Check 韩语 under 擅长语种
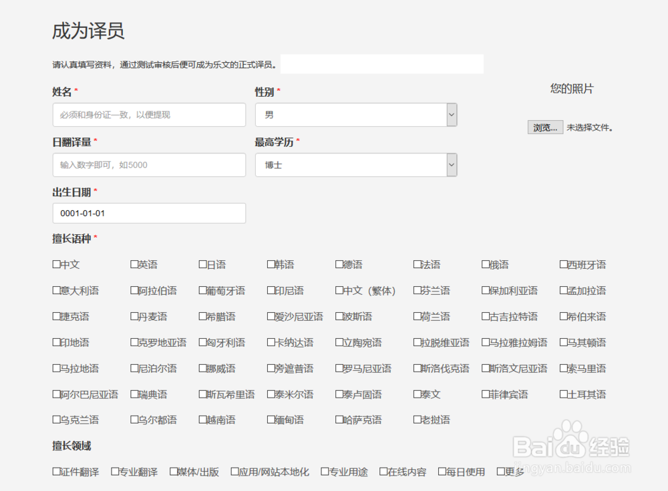The height and width of the screenshot is (491, 668). point(271,264)
